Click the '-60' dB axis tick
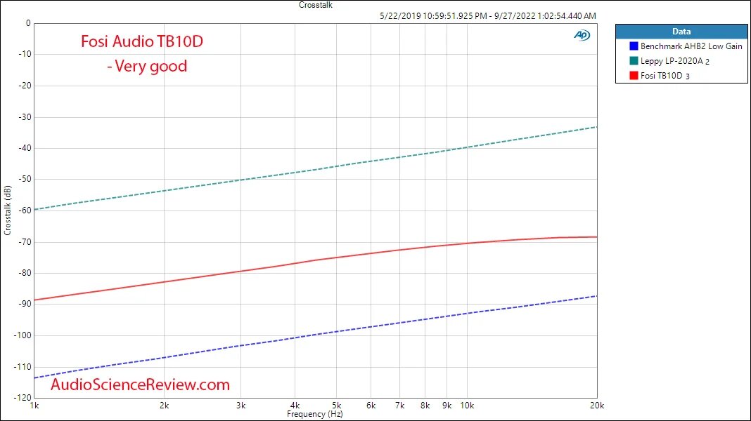 coord(25,210)
